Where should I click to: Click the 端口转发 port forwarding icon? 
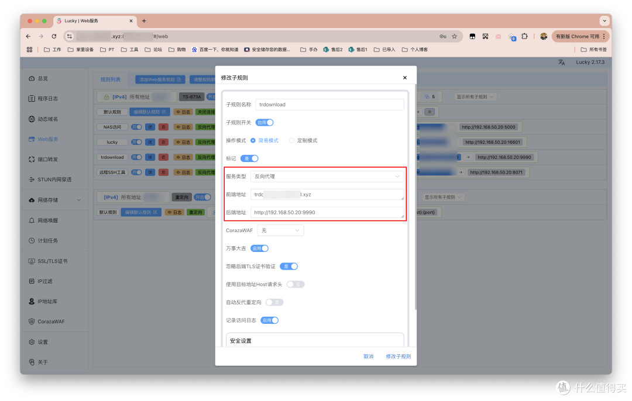tap(32, 160)
